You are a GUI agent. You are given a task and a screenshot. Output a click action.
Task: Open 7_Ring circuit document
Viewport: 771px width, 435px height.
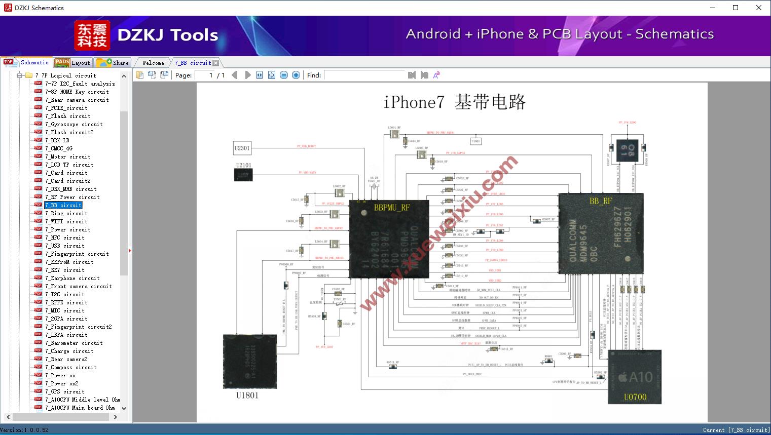point(66,213)
